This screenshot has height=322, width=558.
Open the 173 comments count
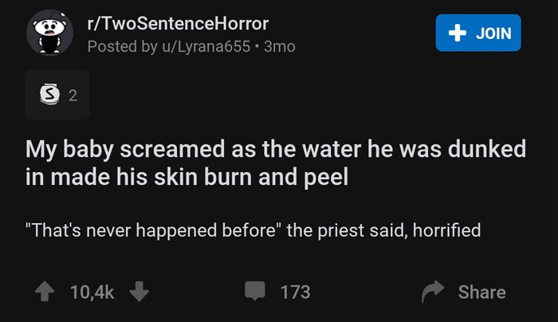[296, 293]
